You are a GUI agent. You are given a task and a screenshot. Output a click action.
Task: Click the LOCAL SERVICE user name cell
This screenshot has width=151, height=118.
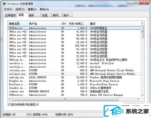coord(38,77)
